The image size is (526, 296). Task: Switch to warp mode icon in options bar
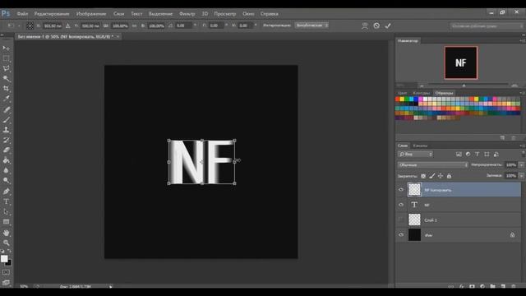(365, 25)
